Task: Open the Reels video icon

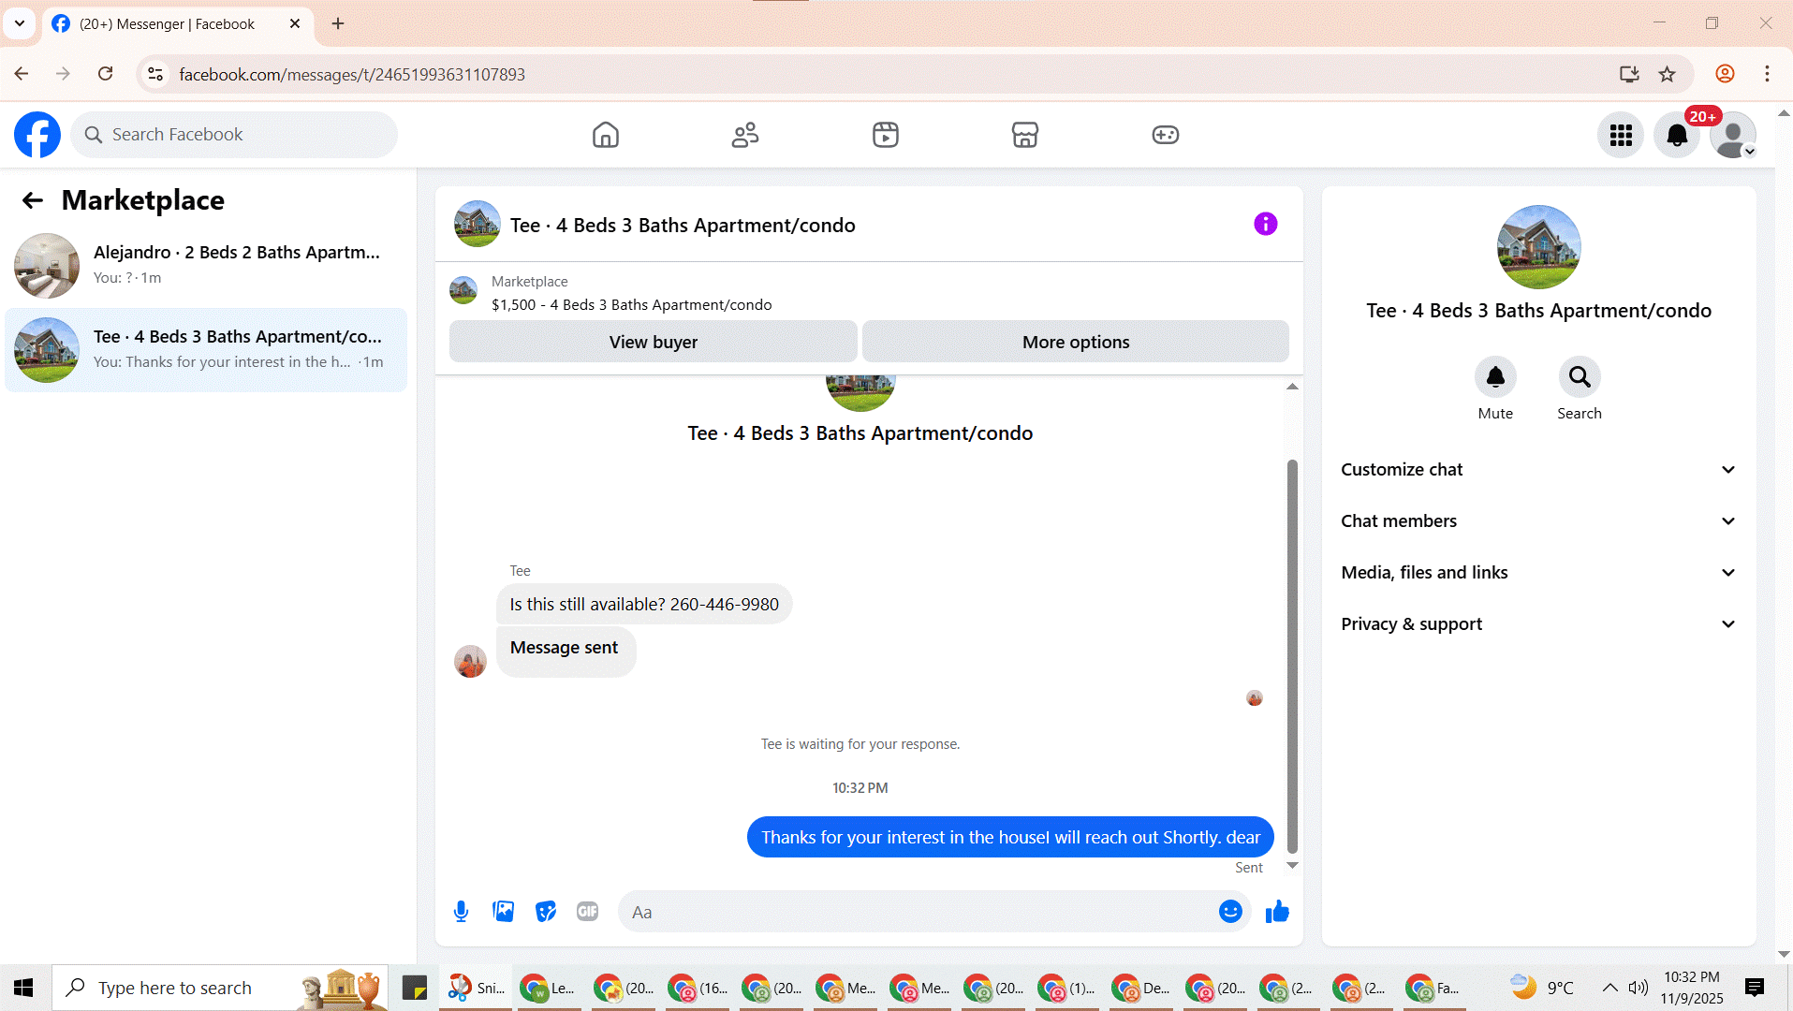Action: (886, 135)
